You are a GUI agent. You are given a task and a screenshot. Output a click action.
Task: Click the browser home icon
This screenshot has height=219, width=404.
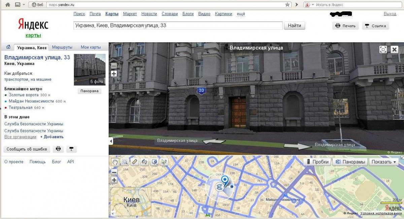pyautogui.click(x=8, y=5)
